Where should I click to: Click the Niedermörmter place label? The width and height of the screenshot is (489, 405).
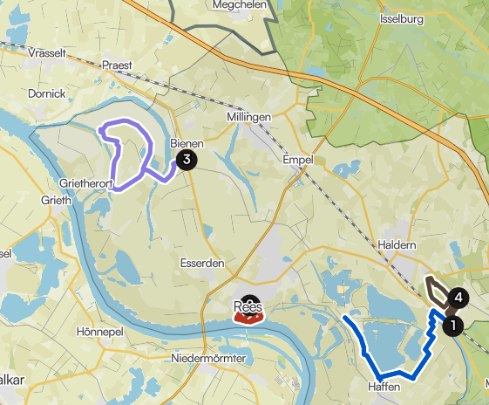208,358
